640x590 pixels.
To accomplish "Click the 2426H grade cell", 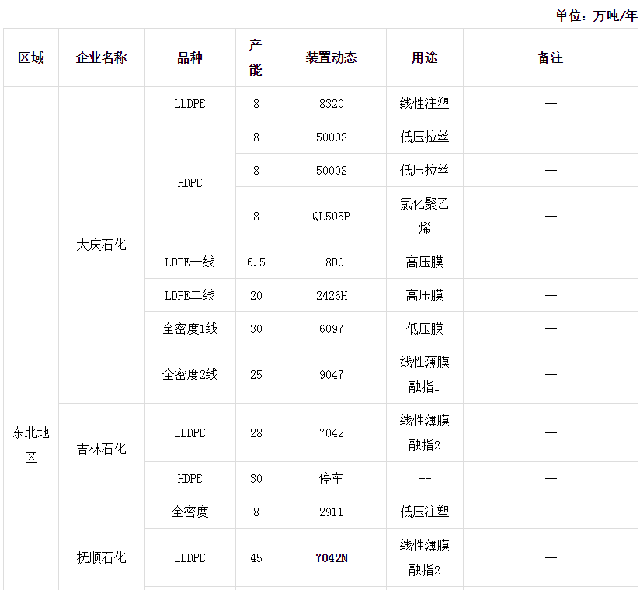I will point(332,296).
